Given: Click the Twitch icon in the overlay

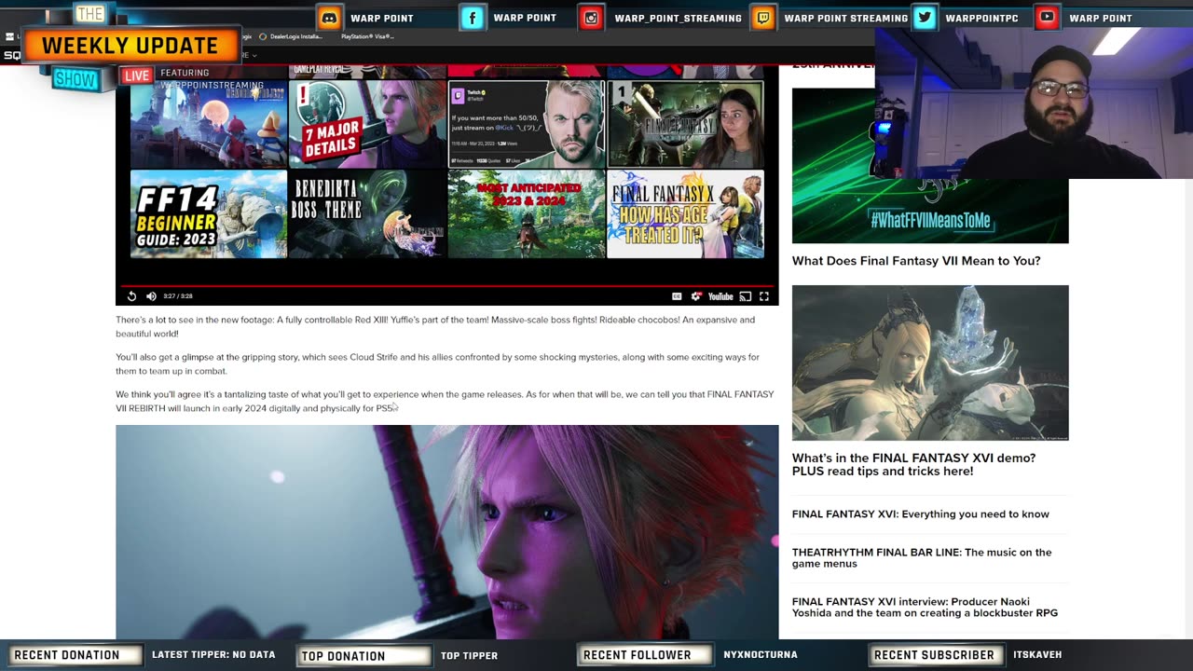Looking at the screenshot, I should pos(763,17).
